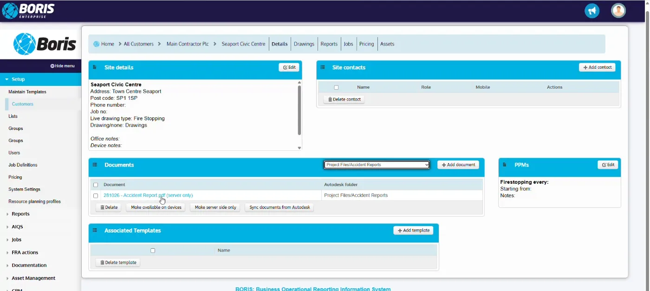650x291 pixels.
Task: Switch to the Jobs tab
Action: [348, 44]
